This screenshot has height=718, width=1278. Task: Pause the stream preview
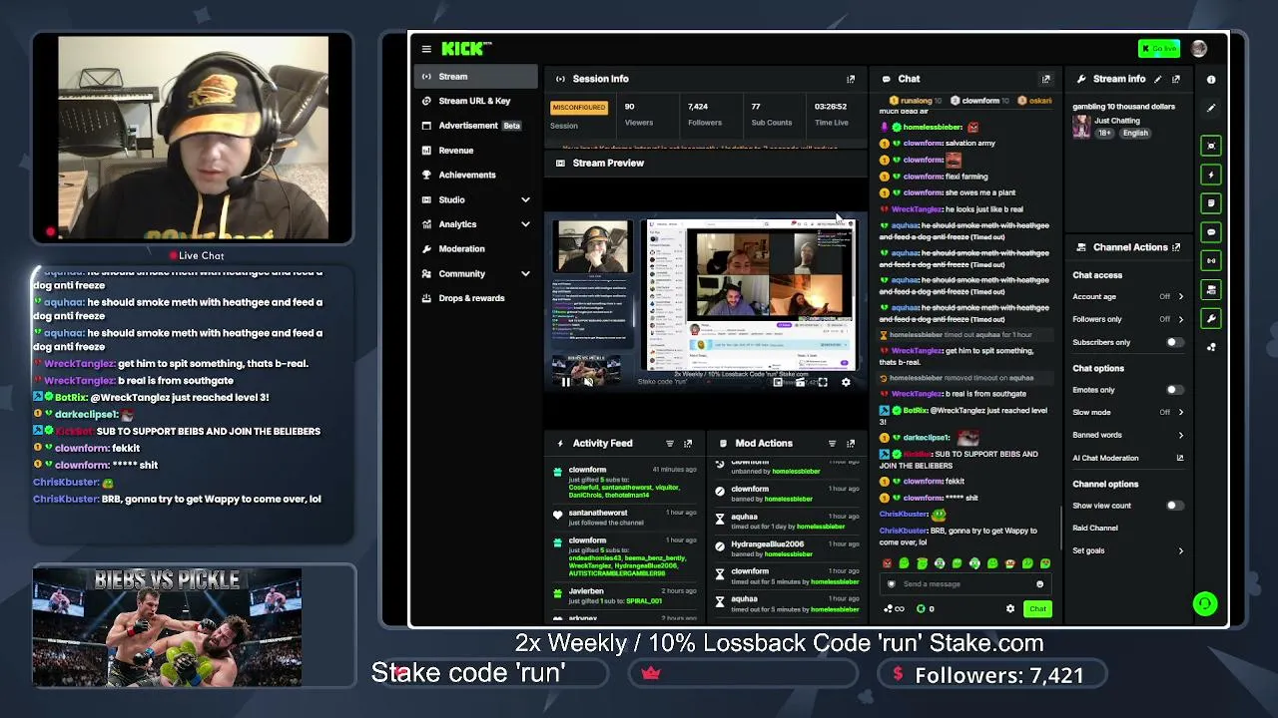[x=565, y=382]
